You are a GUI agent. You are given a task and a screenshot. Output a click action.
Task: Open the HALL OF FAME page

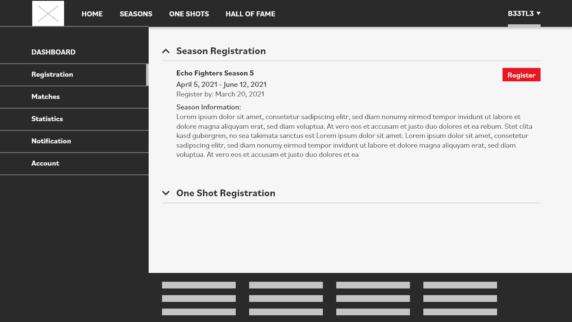(x=250, y=14)
